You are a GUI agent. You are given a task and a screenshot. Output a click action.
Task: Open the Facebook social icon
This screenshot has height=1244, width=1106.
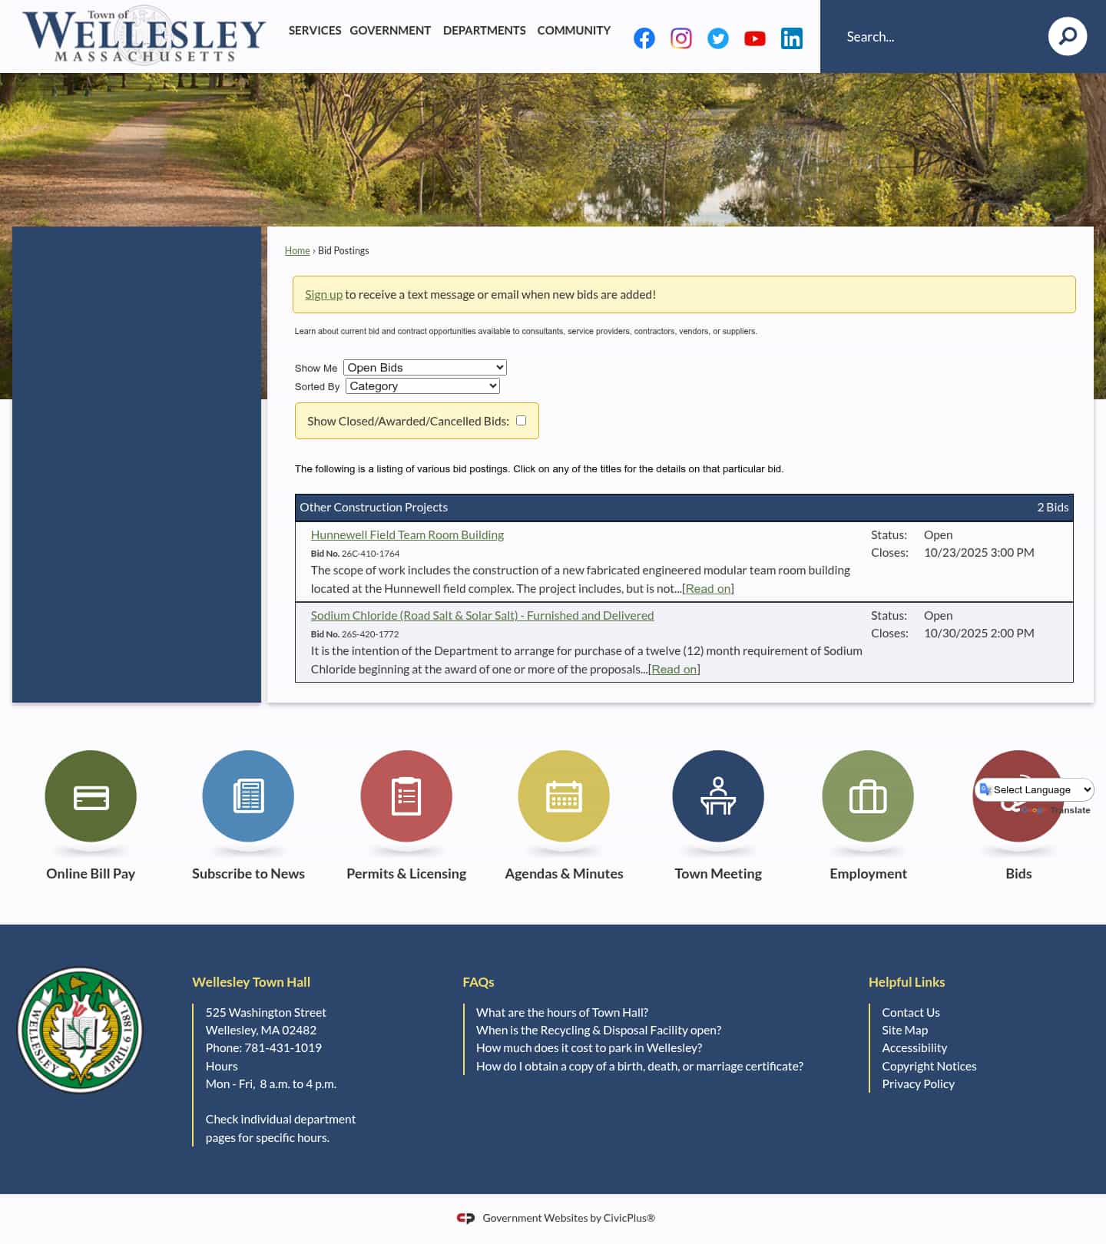pos(644,38)
